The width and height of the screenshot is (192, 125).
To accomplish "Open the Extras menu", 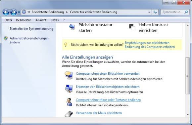I will [x=55, y=20].
